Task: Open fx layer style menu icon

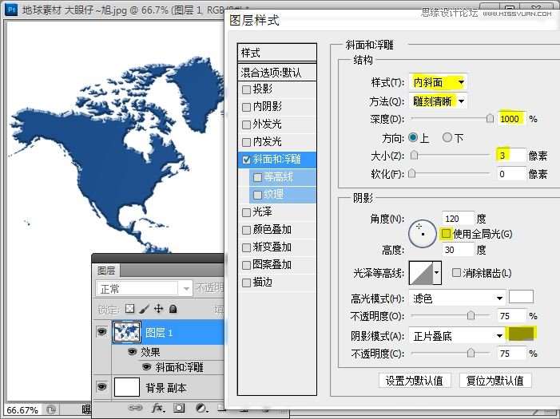Action: [x=157, y=409]
